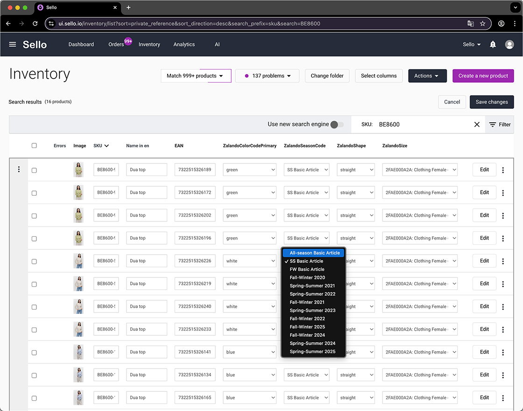Viewport: 523px width, 411px height.
Task: Click the Save changes button
Action: [492, 102]
